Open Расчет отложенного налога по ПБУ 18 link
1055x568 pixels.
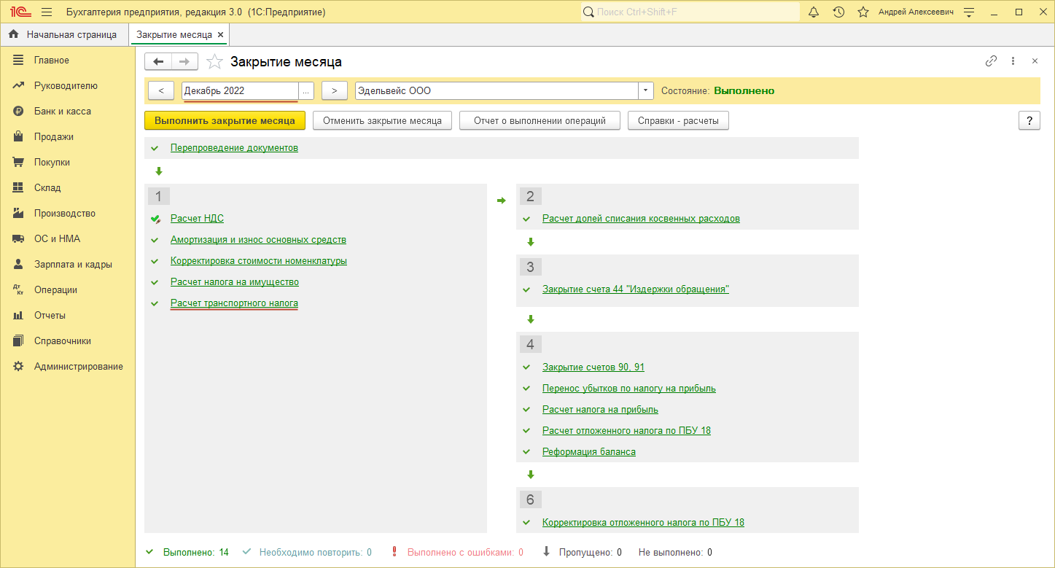[626, 430]
